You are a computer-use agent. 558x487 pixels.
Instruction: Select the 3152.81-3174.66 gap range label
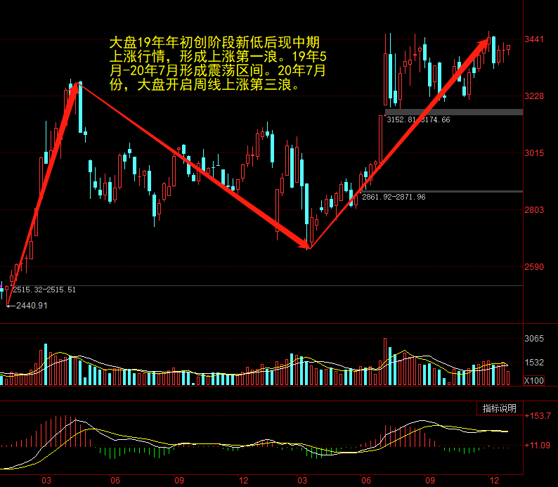point(418,120)
